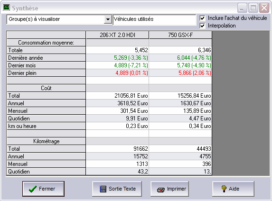The width and height of the screenshot is (272, 201).
Task: Select the 'Groupe(s) à visualiser' combo box
Action: (59, 19)
